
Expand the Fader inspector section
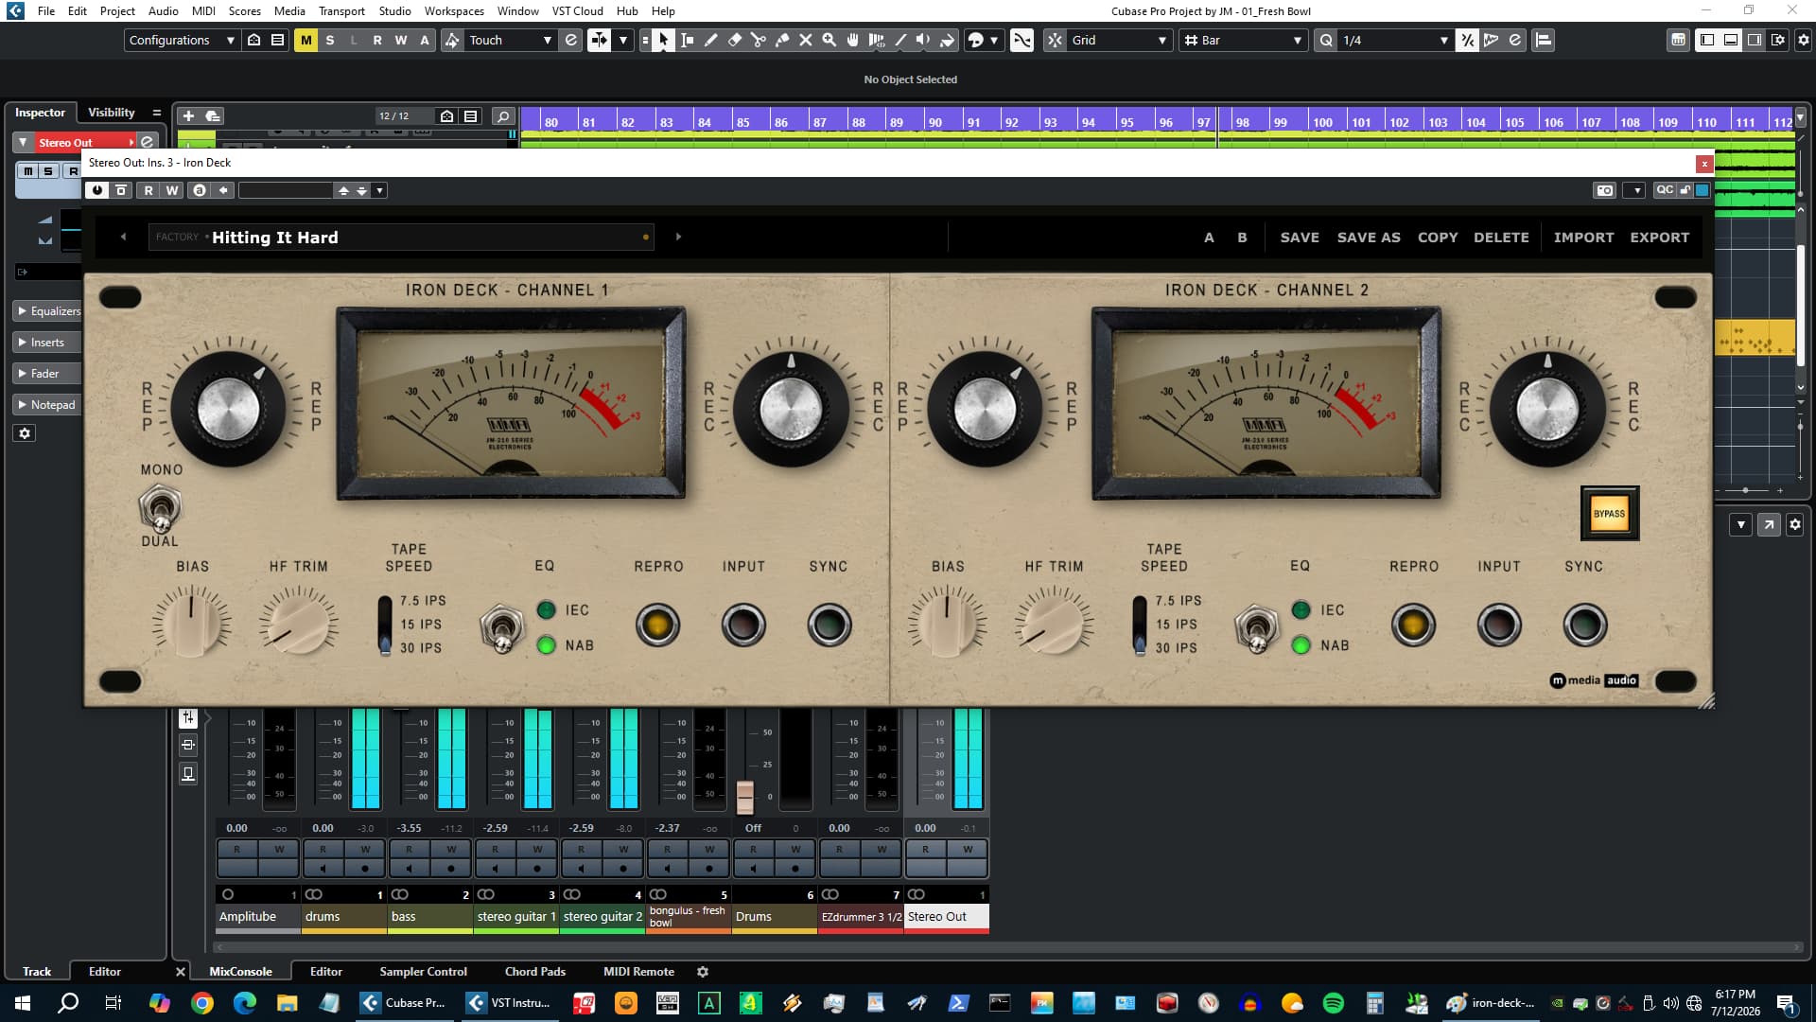(x=49, y=373)
